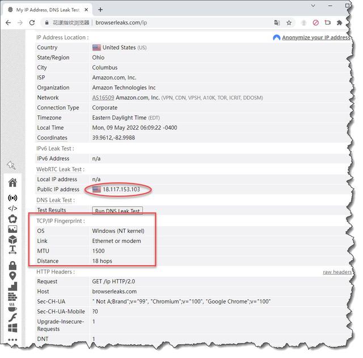Image resolution: width=363 pixels, height=358 pixels.
Task: Open the Canvas picture icon in sidebar
Action: tap(12, 229)
